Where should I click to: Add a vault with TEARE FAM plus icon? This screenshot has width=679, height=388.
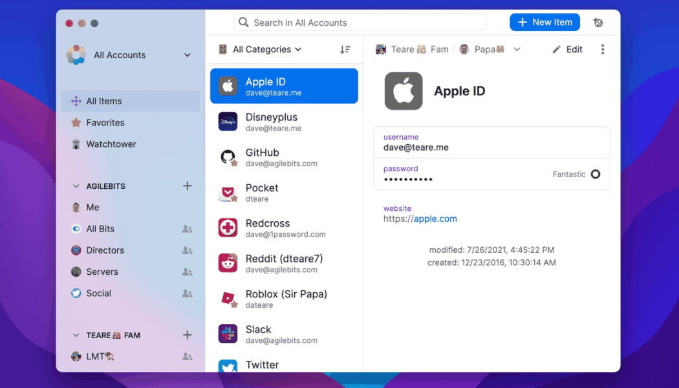[187, 335]
